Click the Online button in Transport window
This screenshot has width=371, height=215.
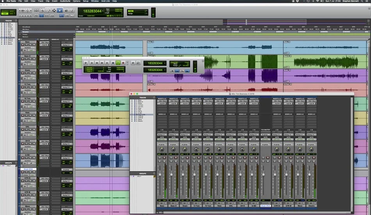(86, 63)
